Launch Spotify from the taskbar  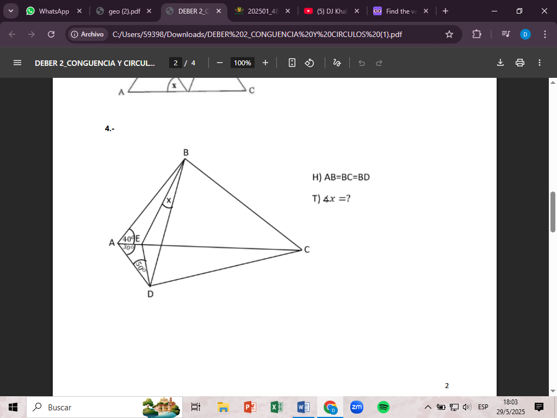tap(383, 407)
